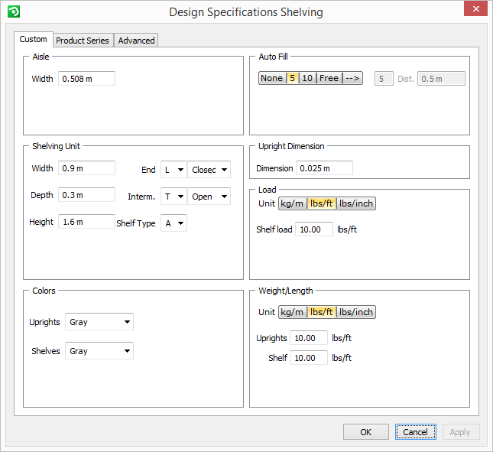Open the Shelves color dropdown
The image size is (493, 452).
[99, 351]
